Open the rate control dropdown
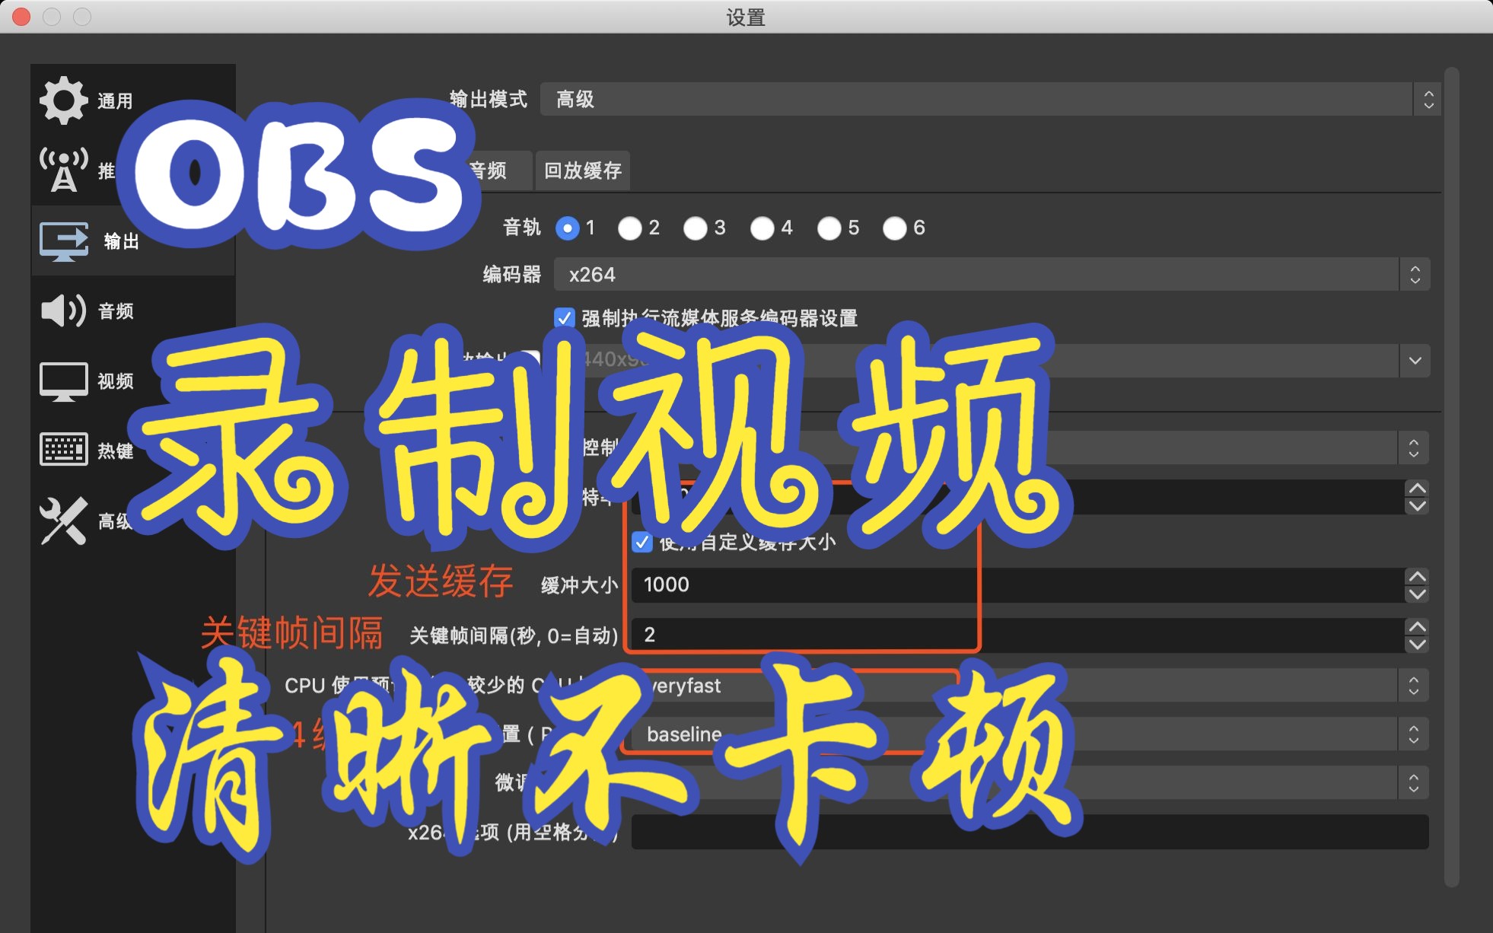The height and width of the screenshot is (933, 1493). pos(1413,447)
